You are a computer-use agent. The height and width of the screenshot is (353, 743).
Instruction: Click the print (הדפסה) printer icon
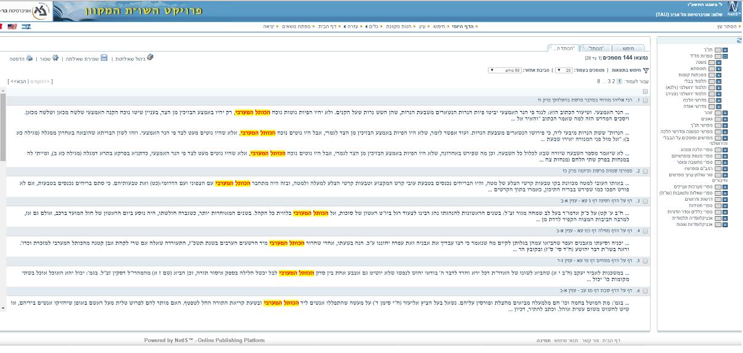click(x=29, y=59)
